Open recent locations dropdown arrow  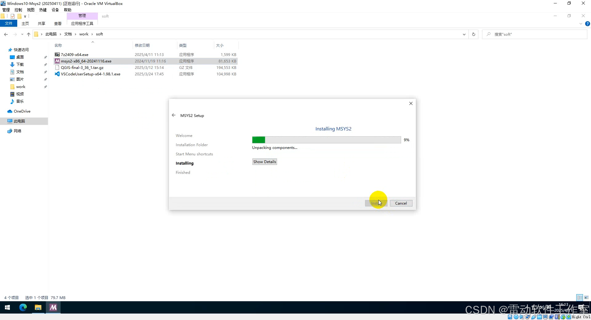pos(22,34)
